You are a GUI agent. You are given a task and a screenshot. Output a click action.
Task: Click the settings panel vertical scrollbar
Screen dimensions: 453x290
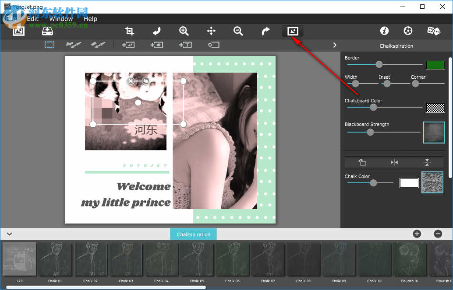pos(450,118)
